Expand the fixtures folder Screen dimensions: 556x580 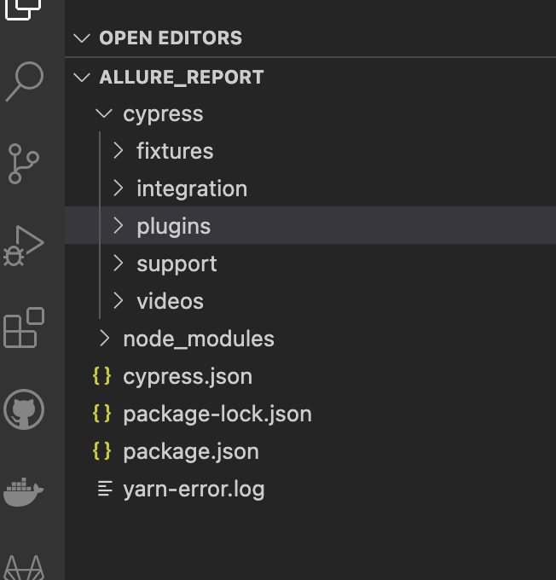pyautogui.click(x=310, y=151)
